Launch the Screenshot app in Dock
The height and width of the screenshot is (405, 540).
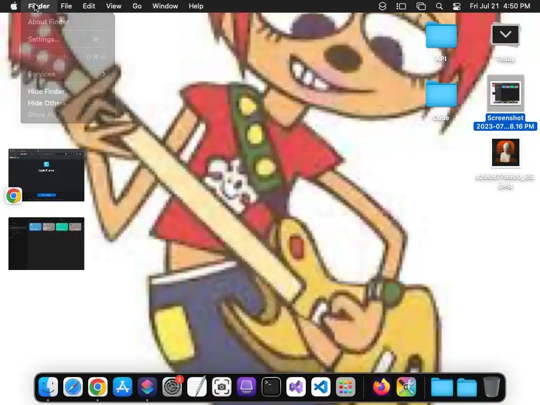tap(222, 387)
